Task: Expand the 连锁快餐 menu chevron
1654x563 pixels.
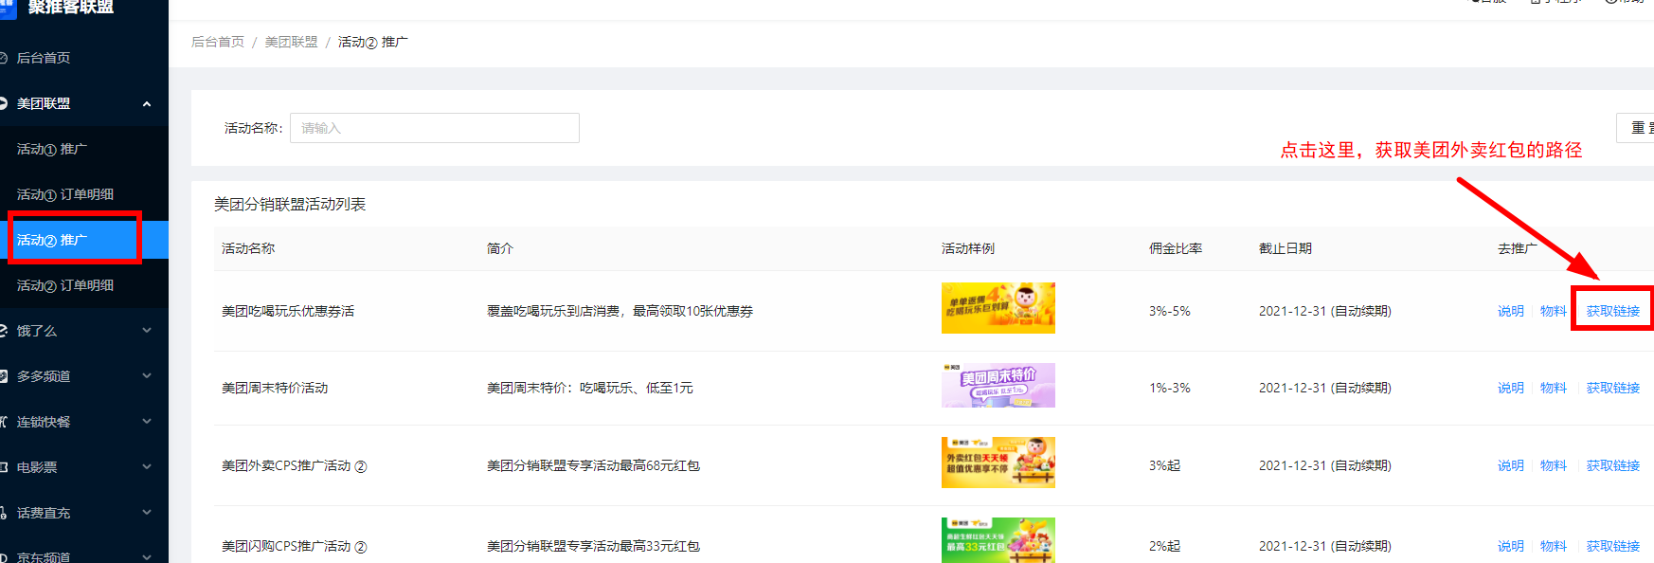Action: (x=147, y=422)
